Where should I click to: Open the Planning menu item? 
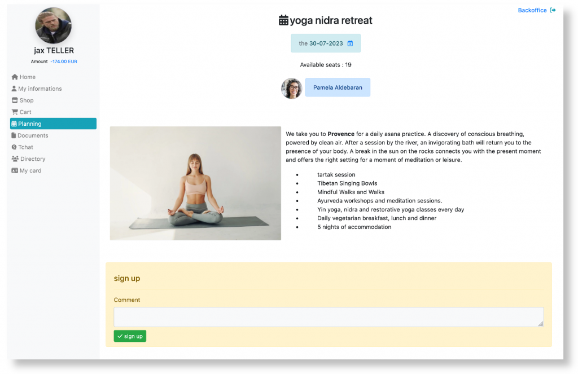pos(54,124)
